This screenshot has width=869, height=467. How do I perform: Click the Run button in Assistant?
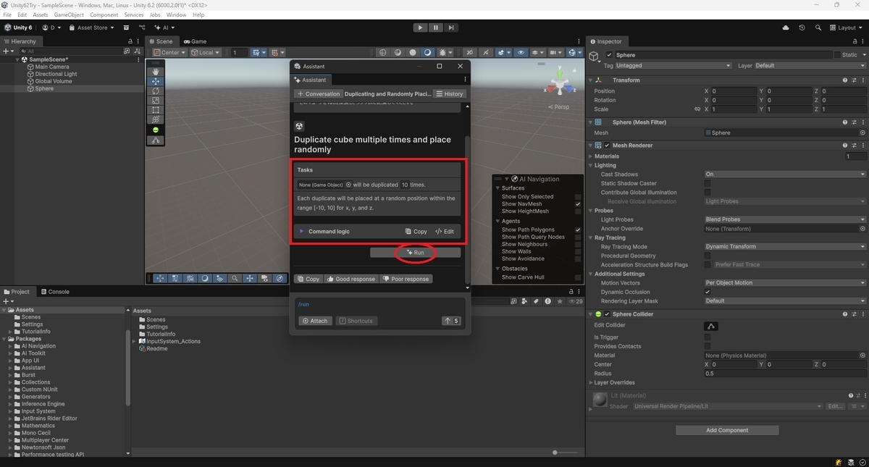click(415, 253)
